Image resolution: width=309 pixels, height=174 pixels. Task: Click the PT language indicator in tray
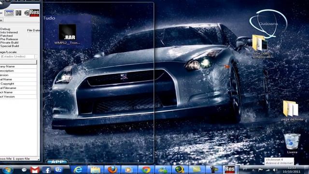coord(245,169)
